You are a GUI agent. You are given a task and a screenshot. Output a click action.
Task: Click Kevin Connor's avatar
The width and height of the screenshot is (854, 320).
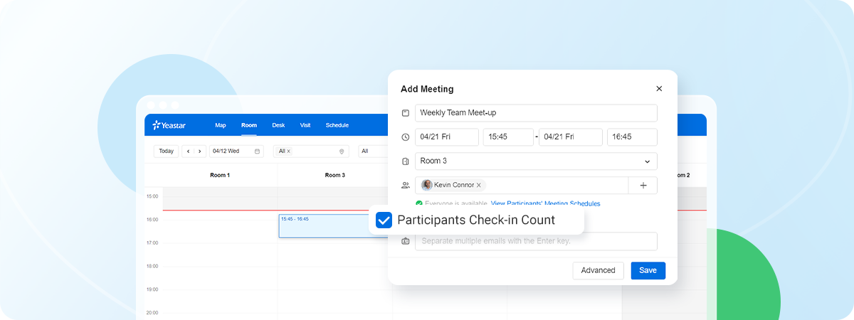point(427,185)
